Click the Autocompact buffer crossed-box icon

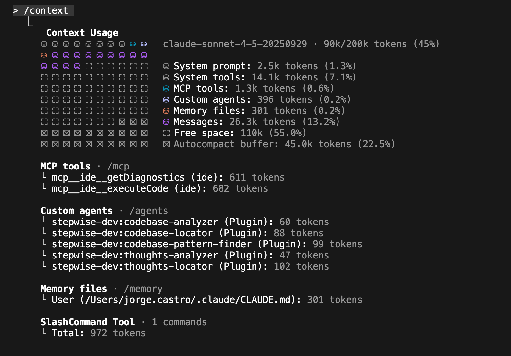166,144
